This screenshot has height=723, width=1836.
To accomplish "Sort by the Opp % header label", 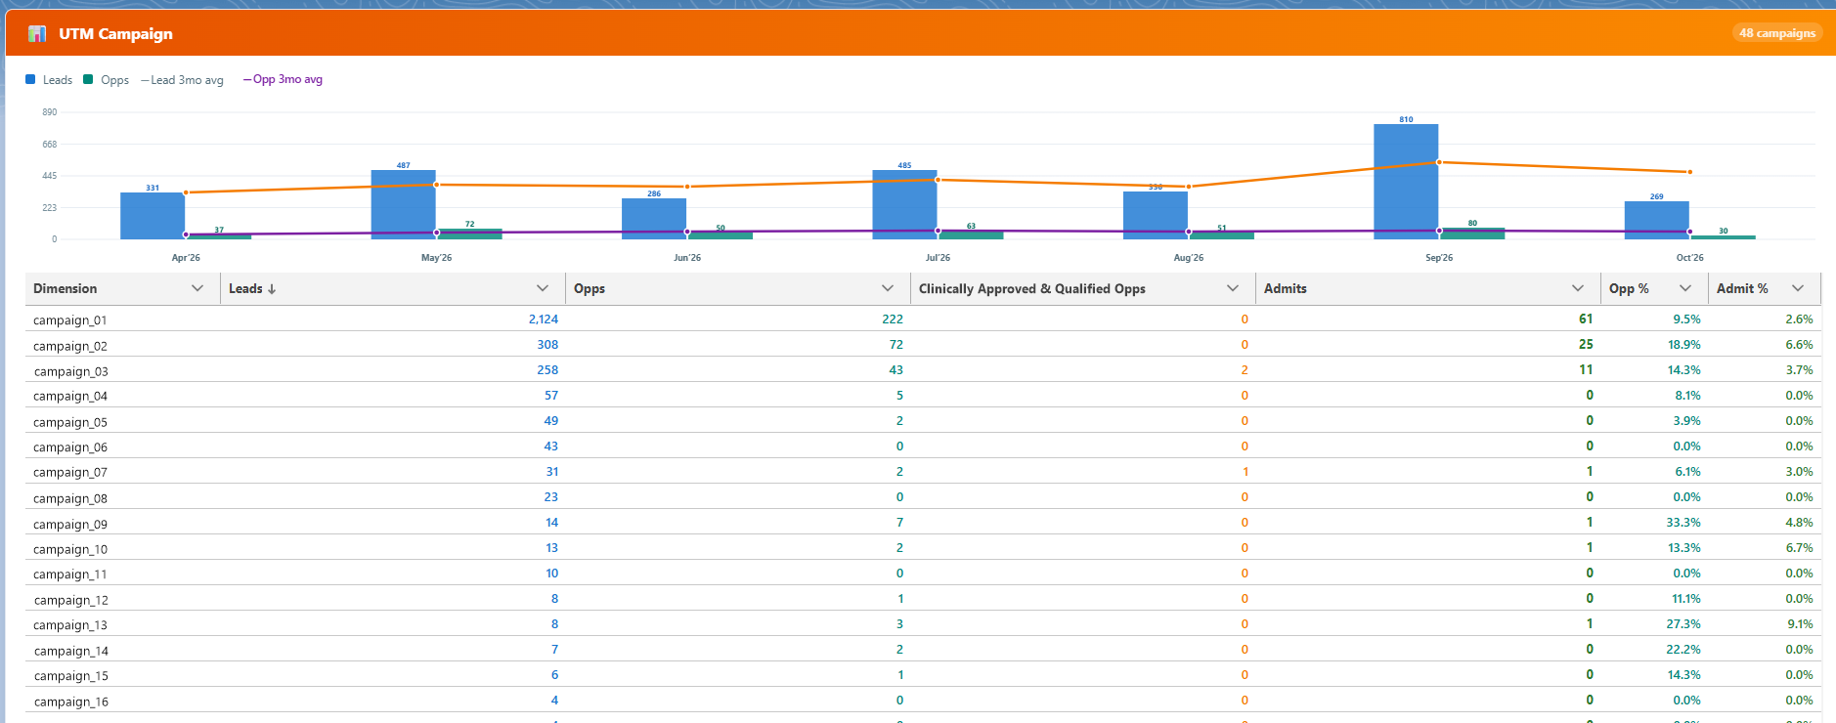I will click(1629, 288).
